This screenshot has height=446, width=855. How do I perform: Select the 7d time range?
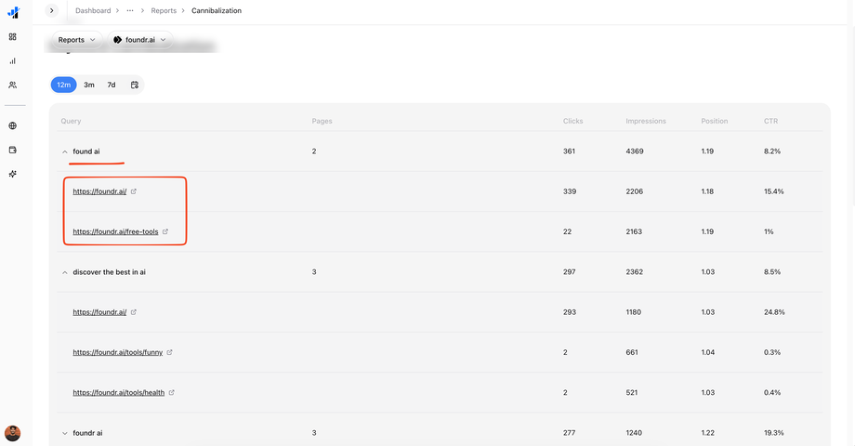[112, 85]
